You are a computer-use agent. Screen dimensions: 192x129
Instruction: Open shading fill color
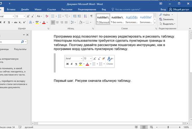81,22
